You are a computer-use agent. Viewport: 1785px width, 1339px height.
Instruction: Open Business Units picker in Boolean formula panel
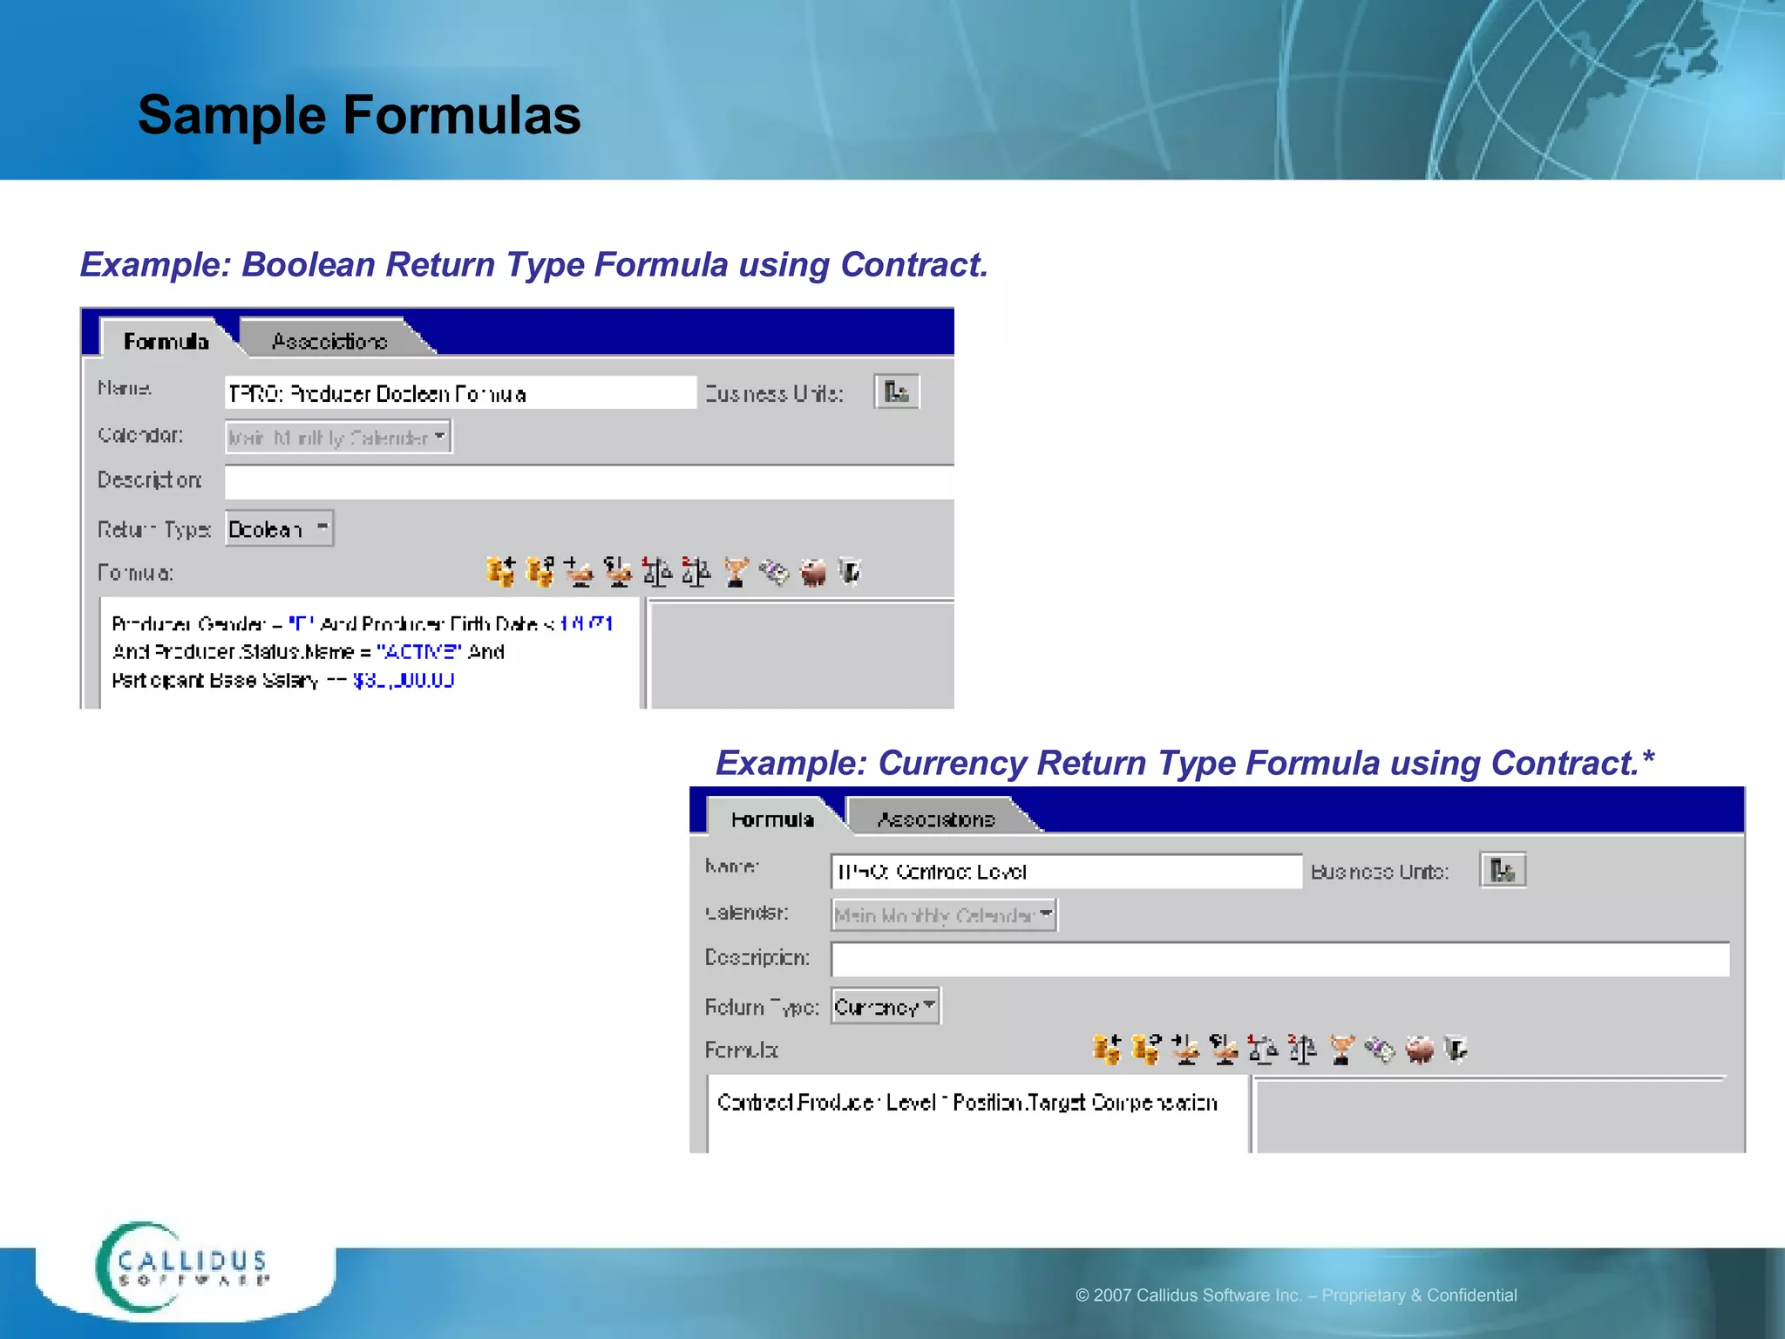tap(897, 392)
